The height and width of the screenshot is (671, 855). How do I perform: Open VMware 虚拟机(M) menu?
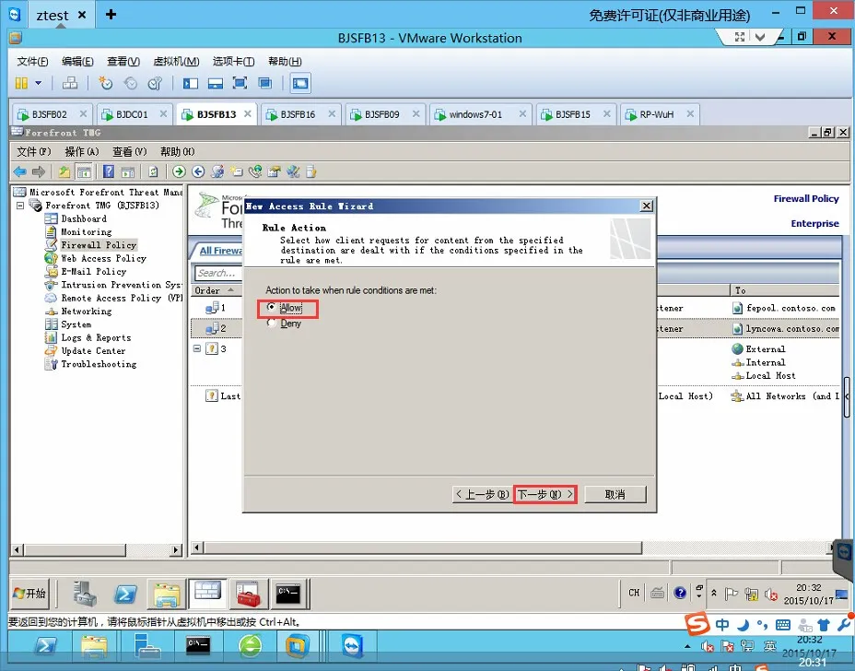pos(176,61)
